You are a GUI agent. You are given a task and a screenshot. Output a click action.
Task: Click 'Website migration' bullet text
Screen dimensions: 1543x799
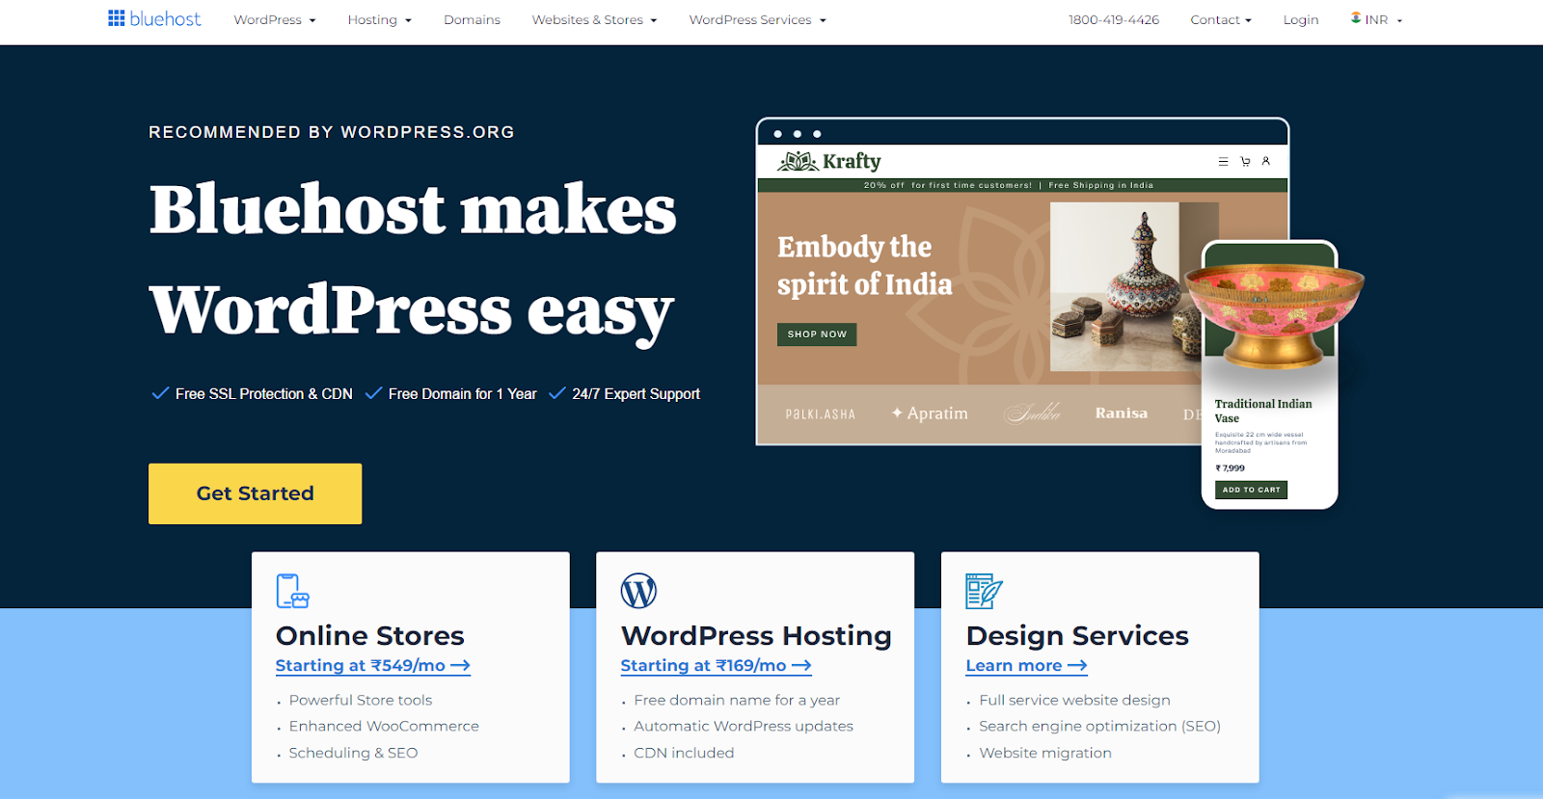pyautogui.click(x=1045, y=753)
